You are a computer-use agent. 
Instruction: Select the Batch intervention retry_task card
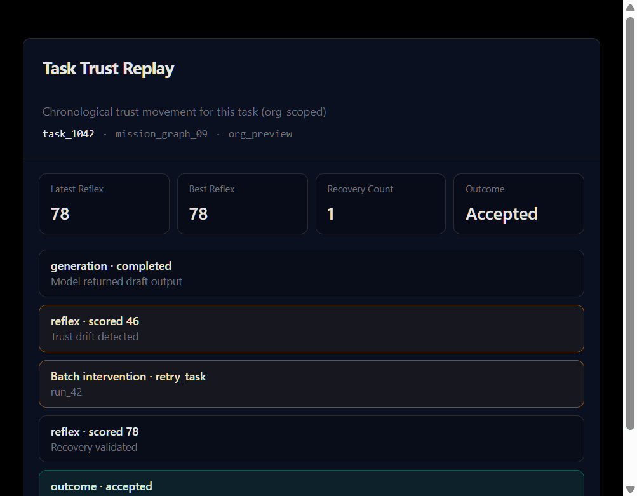[x=311, y=384]
